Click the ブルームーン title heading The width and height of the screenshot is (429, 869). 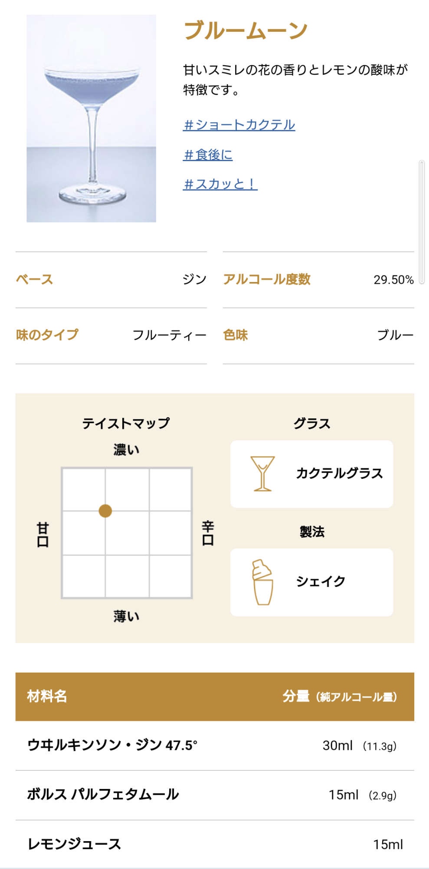pos(246,30)
